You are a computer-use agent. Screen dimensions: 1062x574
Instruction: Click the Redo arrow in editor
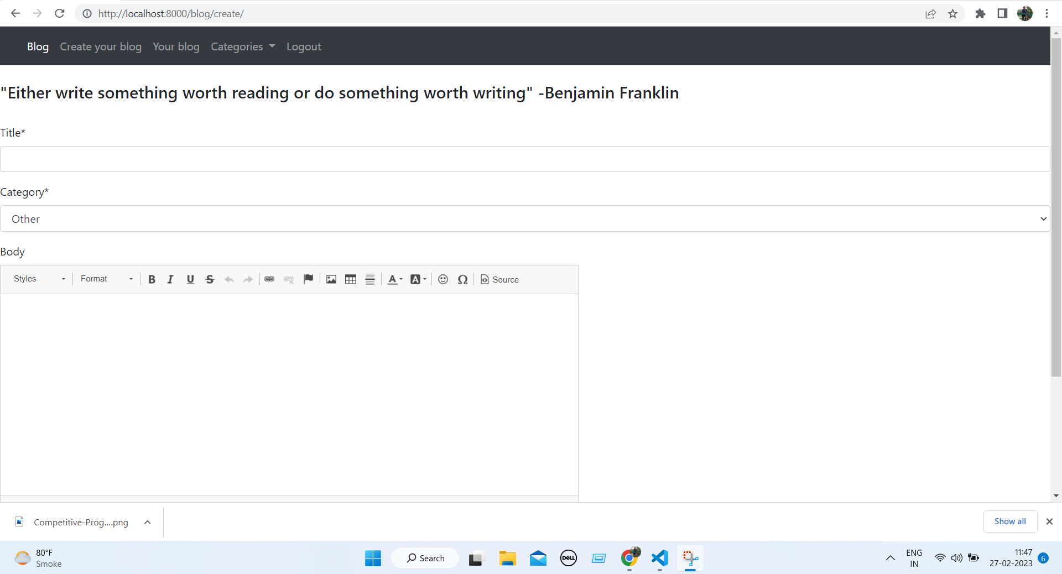pos(248,279)
